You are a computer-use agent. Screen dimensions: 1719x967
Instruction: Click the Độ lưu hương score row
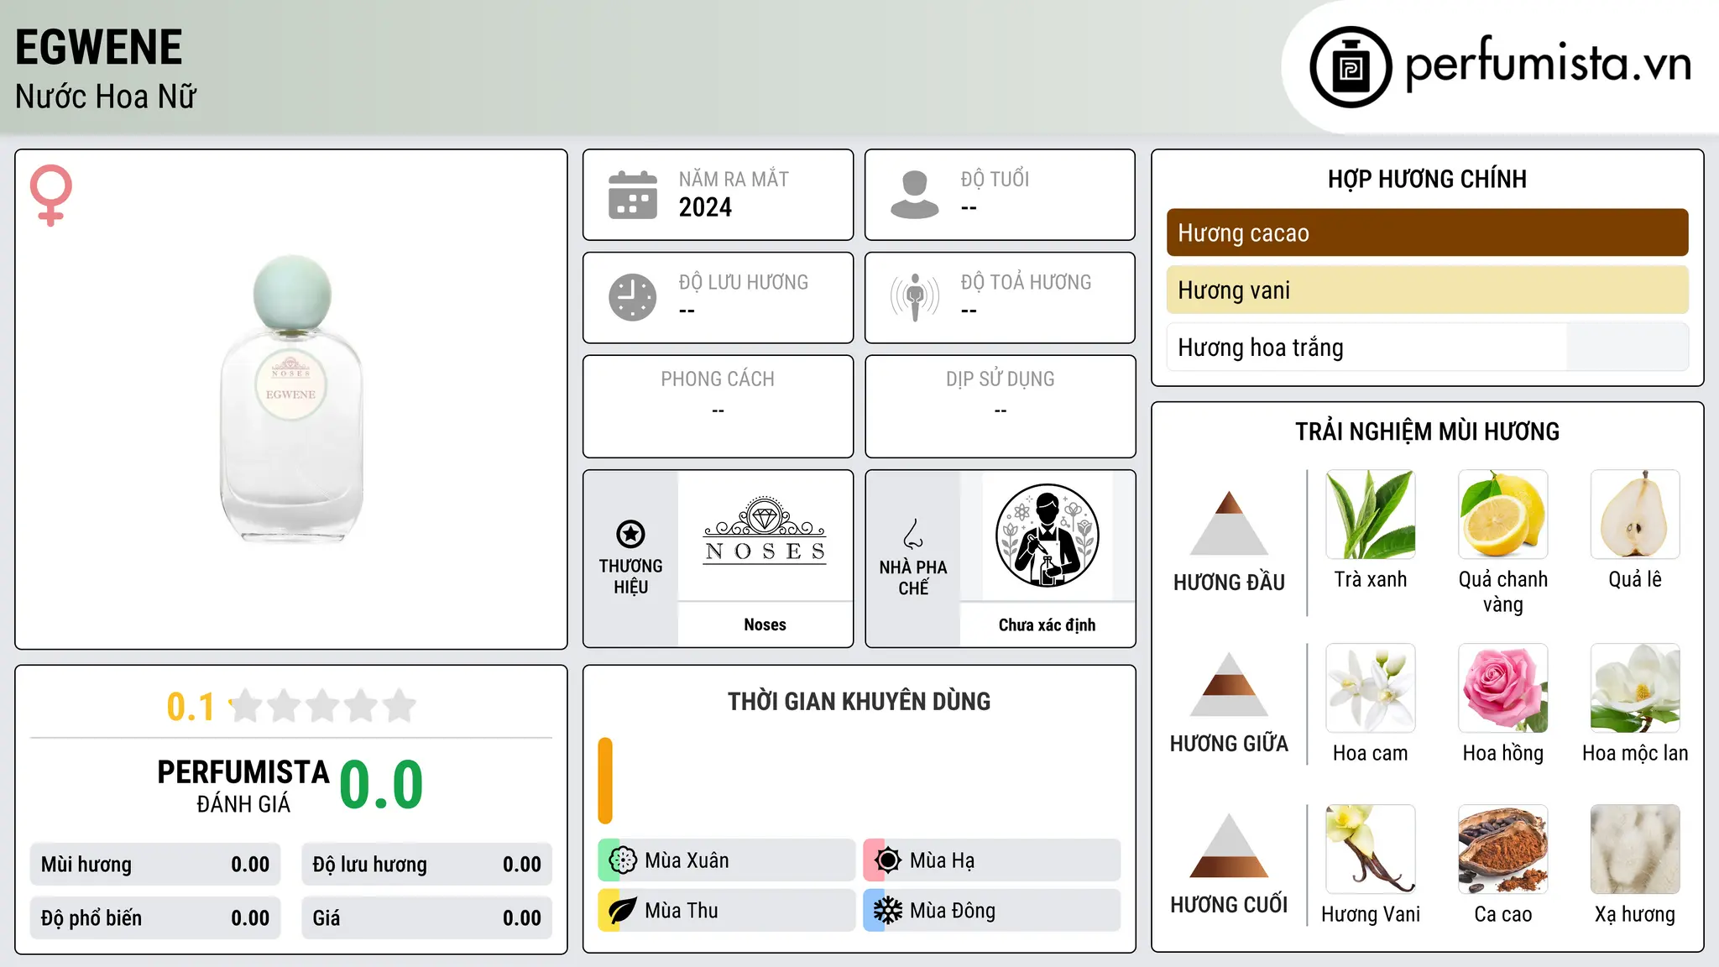pos(426,865)
